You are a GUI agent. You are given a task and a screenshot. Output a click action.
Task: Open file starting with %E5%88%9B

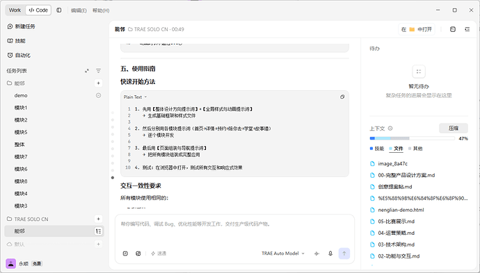(419, 198)
